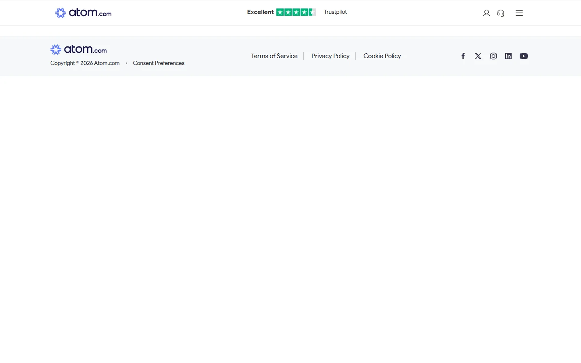Screen dimensions: 581x363
Task: Open the Terms of Service link
Action: point(274,56)
